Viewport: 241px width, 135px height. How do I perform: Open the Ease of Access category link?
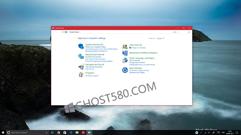coord(136,68)
